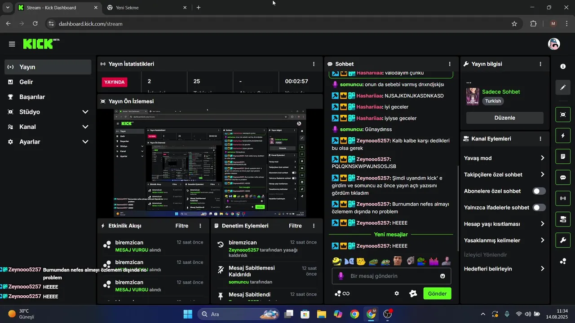The width and height of the screenshot is (575, 323).
Task: Click the info icon in the right sidebar
Action: (563, 66)
